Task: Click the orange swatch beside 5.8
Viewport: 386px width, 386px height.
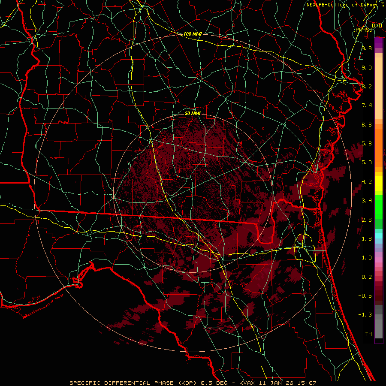Action: tap(379, 143)
